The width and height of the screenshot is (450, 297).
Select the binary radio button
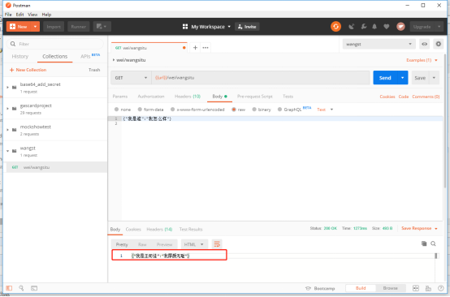click(254, 110)
